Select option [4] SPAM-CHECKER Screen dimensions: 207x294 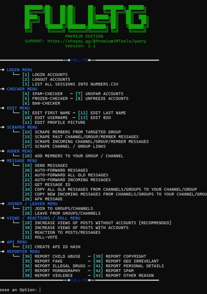pyautogui.click(x=43, y=94)
